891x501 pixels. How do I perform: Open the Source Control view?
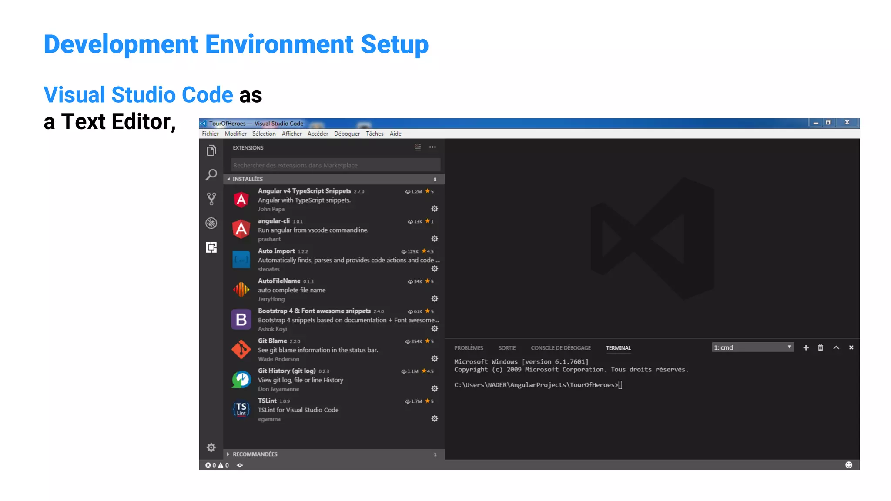211,199
